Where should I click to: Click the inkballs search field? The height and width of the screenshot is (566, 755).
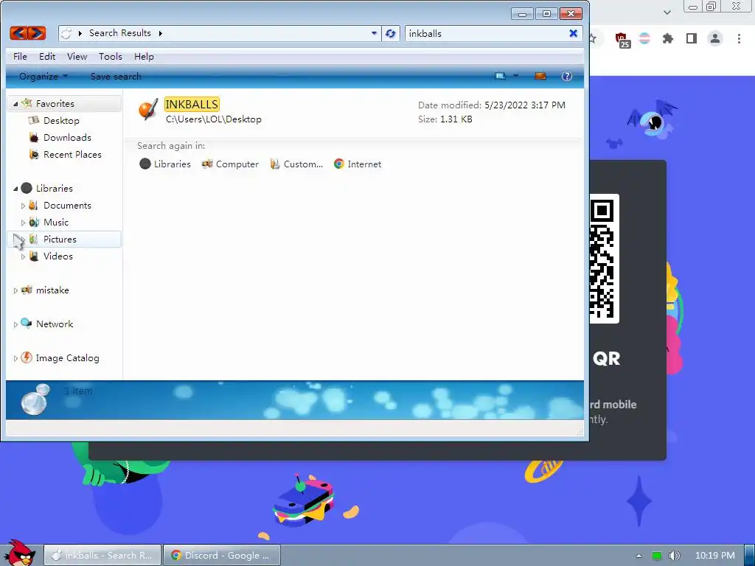tap(487, 34)
